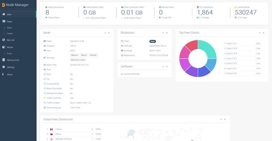Close the Softforks panel
Image resolution: width=272 pixels, height=141 pixels.
[167, 66]
